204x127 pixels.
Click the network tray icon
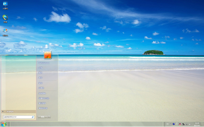pos(187,124)
